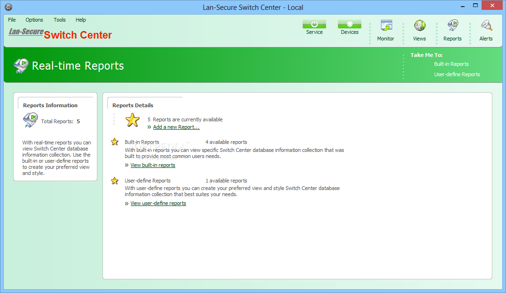Open the Views globe icon

419,25
